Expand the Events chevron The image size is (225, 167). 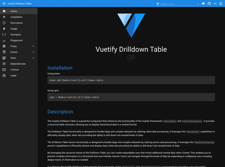click(x=33, y=52)
